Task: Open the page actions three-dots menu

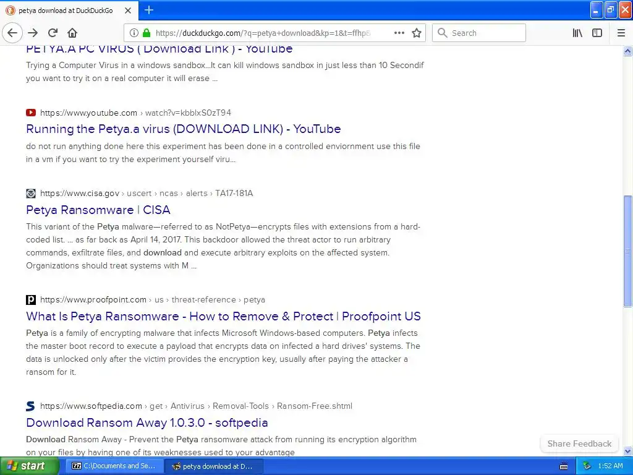Action: (399, 33)
